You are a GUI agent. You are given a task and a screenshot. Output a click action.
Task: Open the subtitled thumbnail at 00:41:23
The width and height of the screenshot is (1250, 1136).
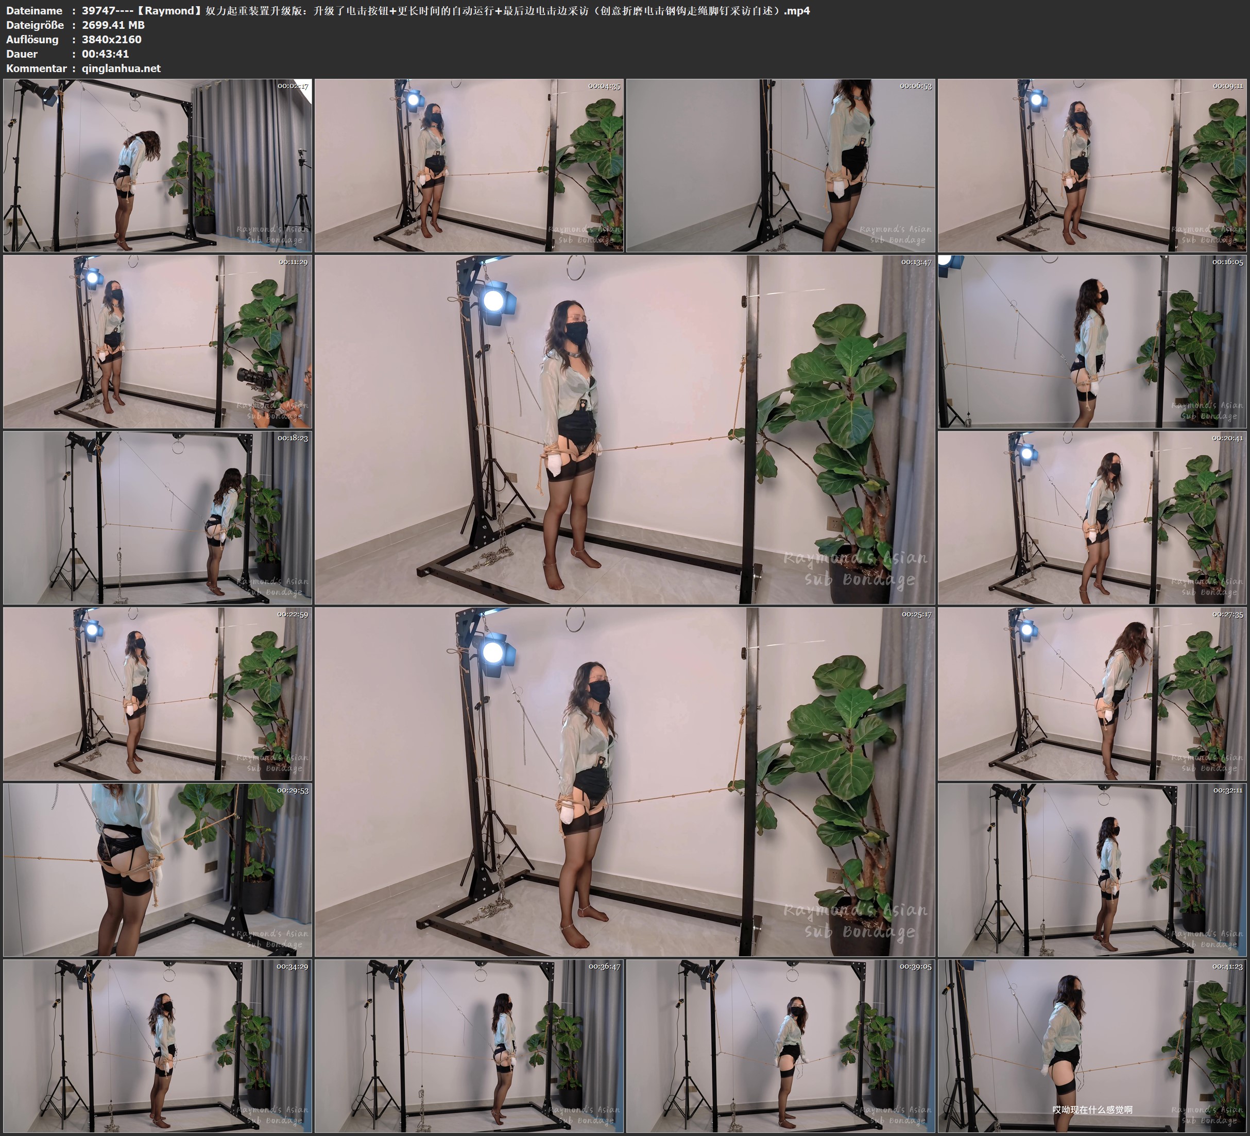coord(1092,1046)
